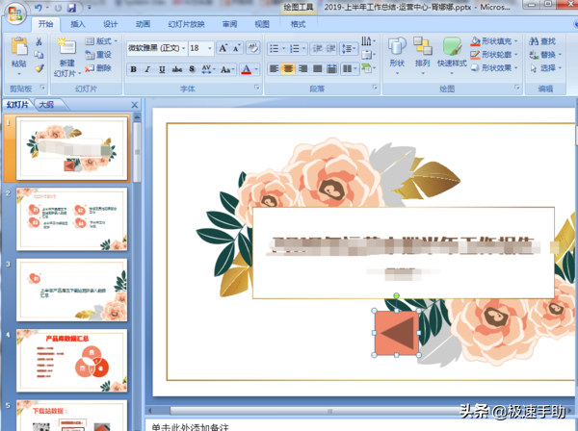Toggle Strikethrough formatting

coord(177,69)
